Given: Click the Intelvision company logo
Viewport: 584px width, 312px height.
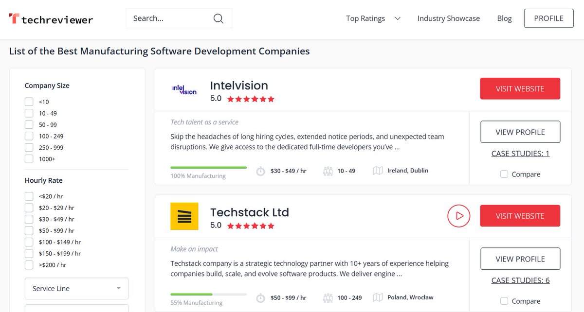Looking at the screenshot, I should 184,90.
